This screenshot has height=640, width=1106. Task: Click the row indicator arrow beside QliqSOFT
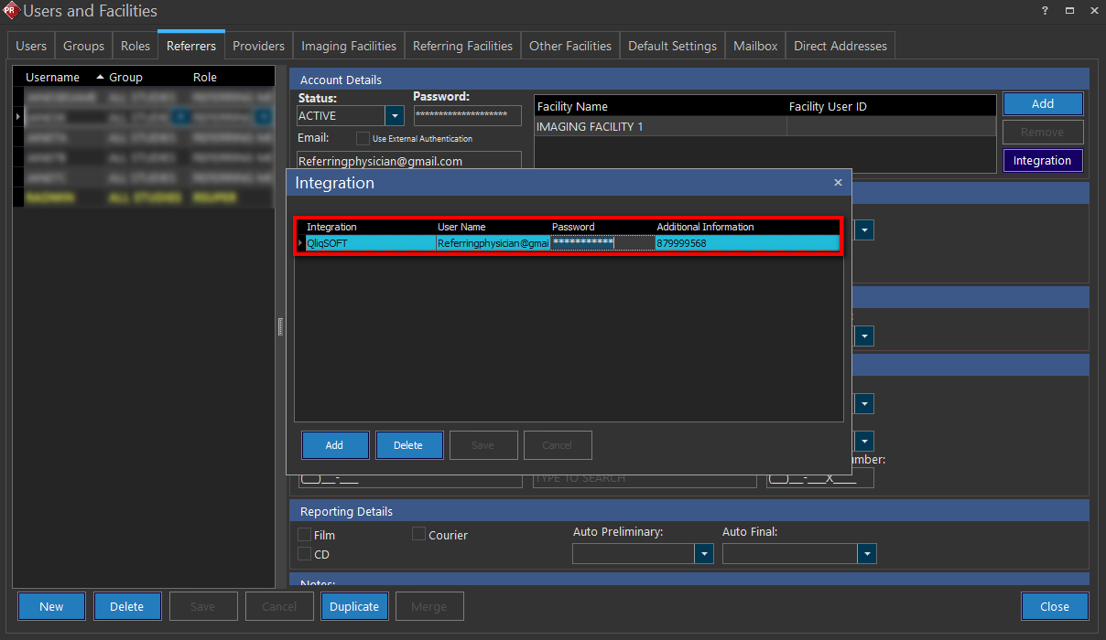[299, 243]
